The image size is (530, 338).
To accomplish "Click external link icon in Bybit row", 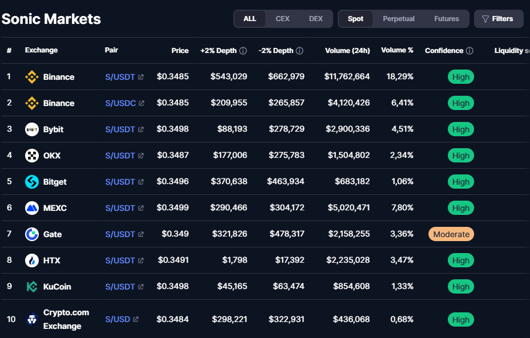I will (x=141, y=129).
